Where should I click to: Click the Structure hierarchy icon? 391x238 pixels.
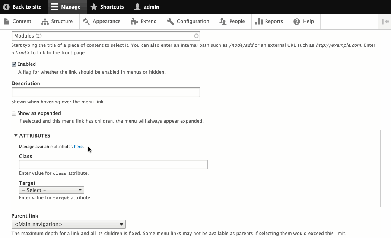(x=45, y=22)
